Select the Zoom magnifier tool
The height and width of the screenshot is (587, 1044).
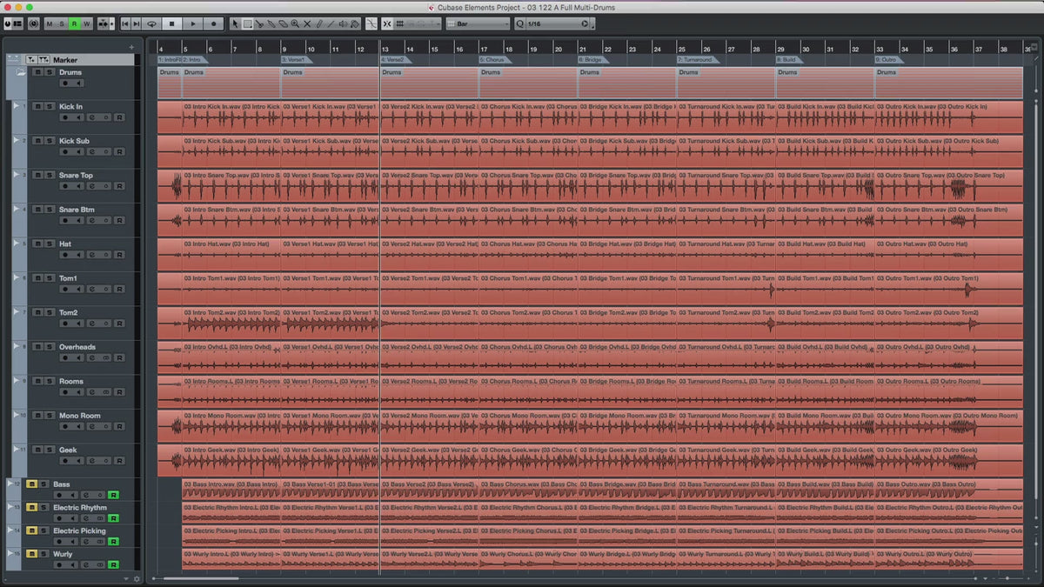pyautogui.click(x=295, y=24)
